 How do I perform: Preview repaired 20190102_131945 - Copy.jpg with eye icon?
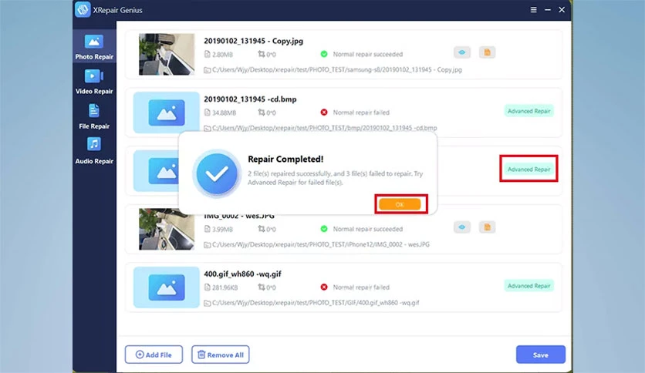(462, 52)
